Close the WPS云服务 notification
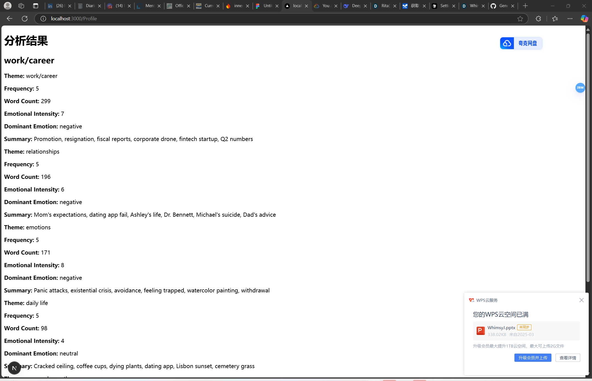The height and width of the screenshot is (381, 592). click(581, 300)
